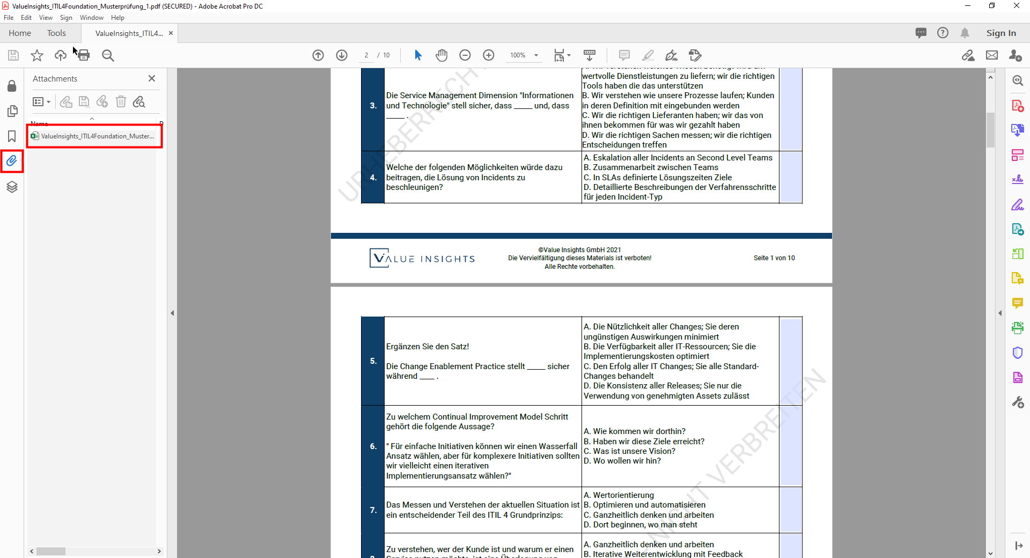This screenshot has width=1030, height=558.
Task: Select the highlighter tool
Action: tap(648, 55)
